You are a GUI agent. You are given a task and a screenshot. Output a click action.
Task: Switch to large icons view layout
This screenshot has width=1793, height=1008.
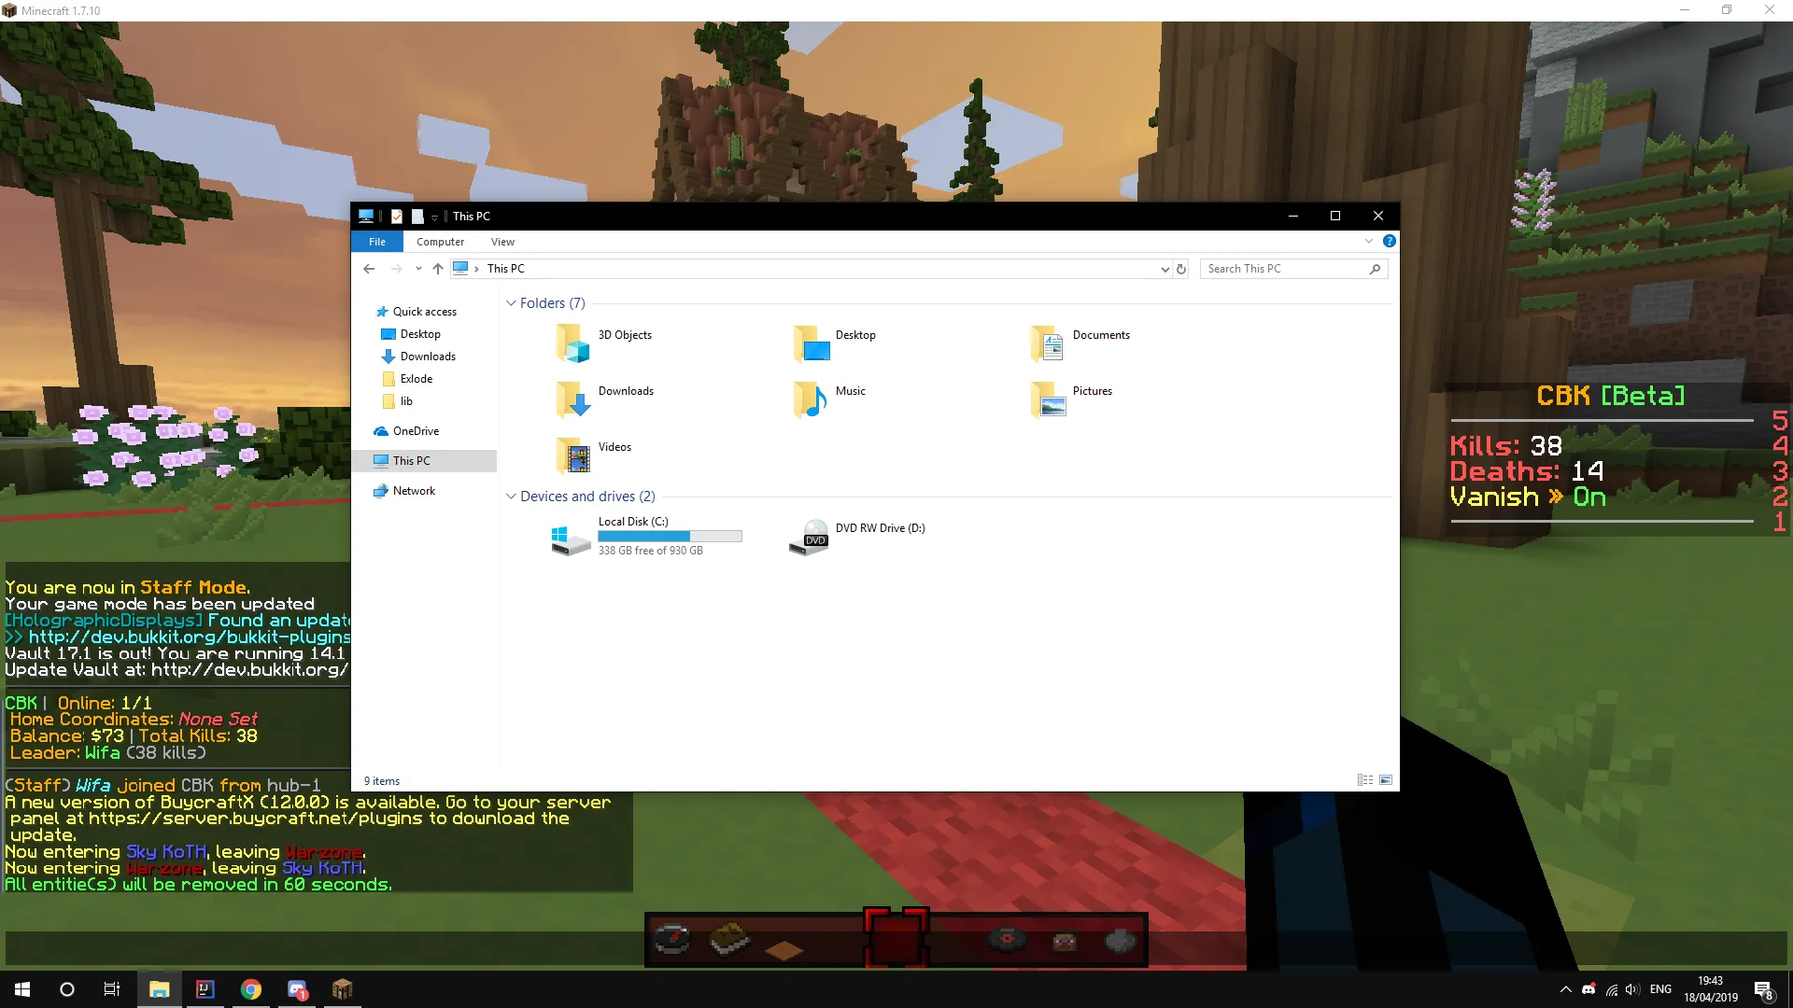tap(1386, 780)
